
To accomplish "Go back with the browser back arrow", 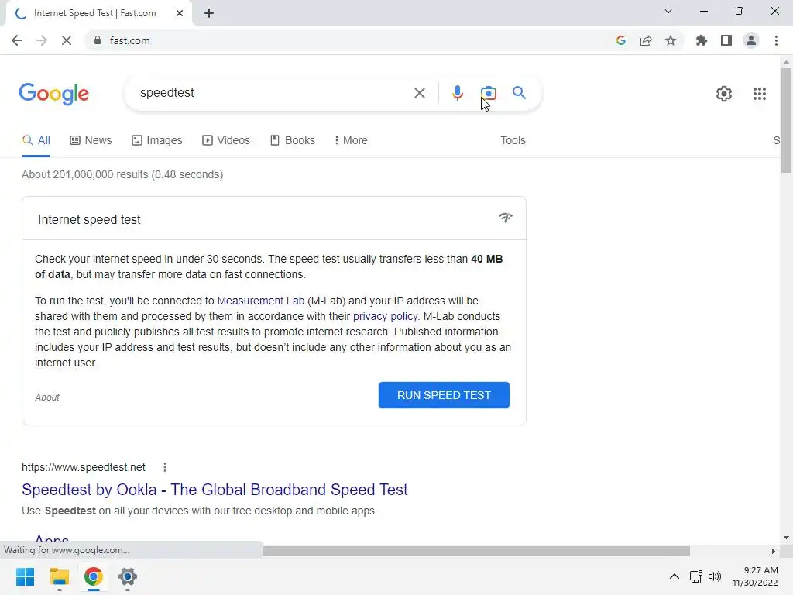I will (17, 40).
